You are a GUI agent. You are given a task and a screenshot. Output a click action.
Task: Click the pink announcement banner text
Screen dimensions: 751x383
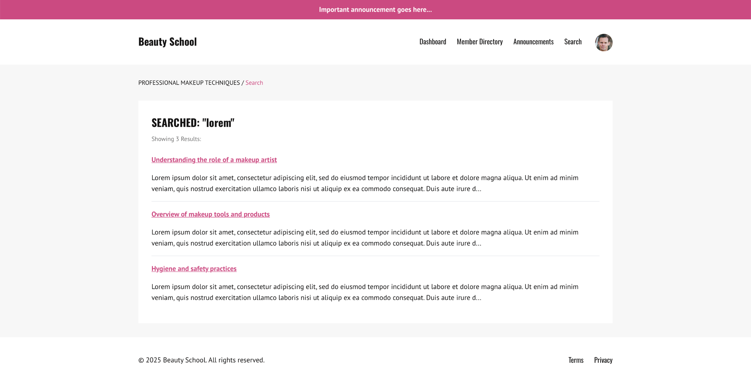click(x=375, y=10)
